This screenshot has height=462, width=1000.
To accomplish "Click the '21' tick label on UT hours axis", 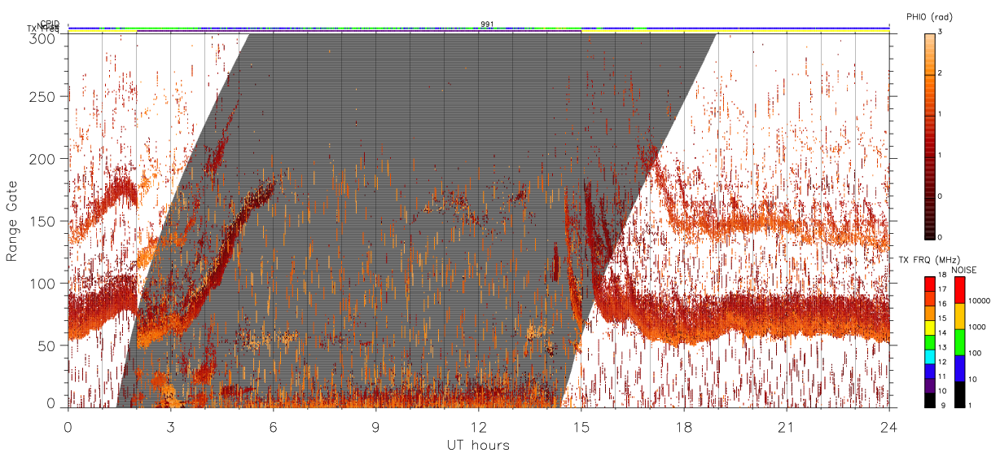I will coord(787,427).
